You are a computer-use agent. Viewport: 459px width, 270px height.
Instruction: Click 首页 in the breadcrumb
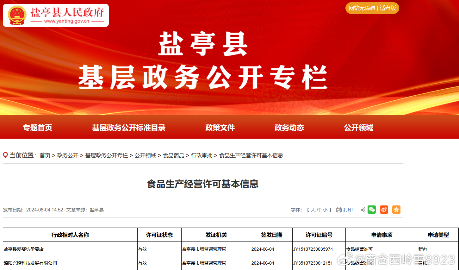45,155
